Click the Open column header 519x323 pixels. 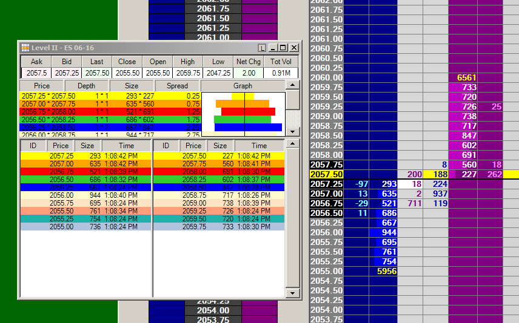[x=158, y=62]
